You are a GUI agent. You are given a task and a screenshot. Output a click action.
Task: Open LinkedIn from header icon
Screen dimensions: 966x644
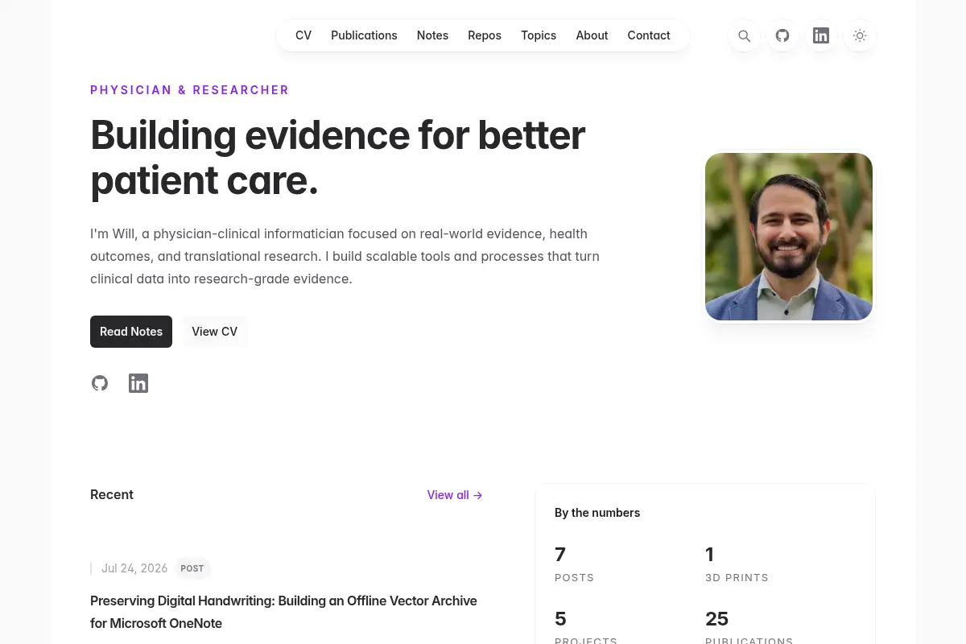(821, 35)
